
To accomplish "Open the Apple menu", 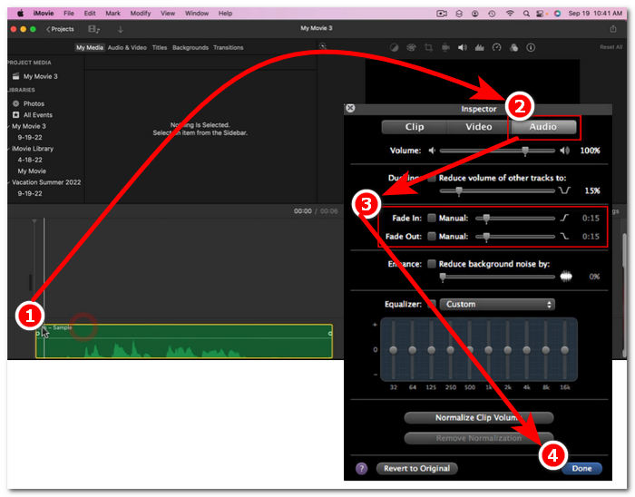I will coord(21,14).
